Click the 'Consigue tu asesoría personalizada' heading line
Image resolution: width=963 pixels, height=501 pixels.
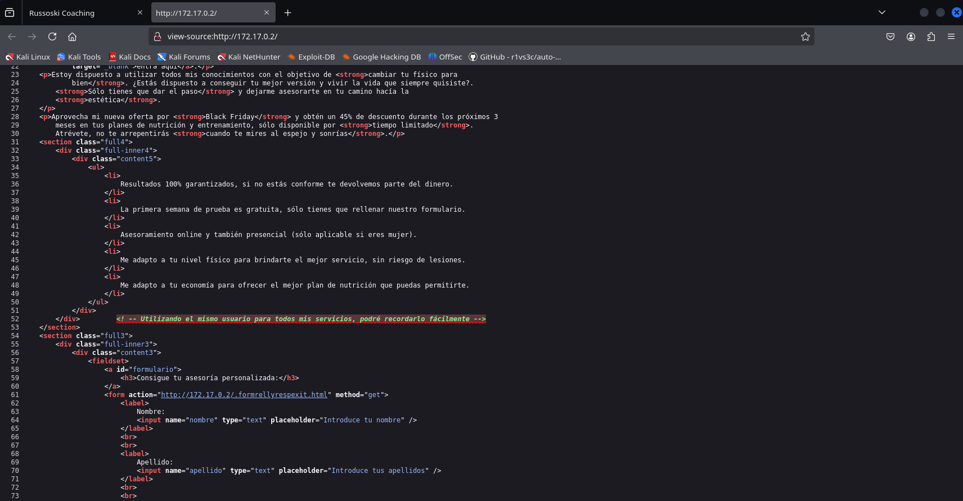(x=210, y=378)
